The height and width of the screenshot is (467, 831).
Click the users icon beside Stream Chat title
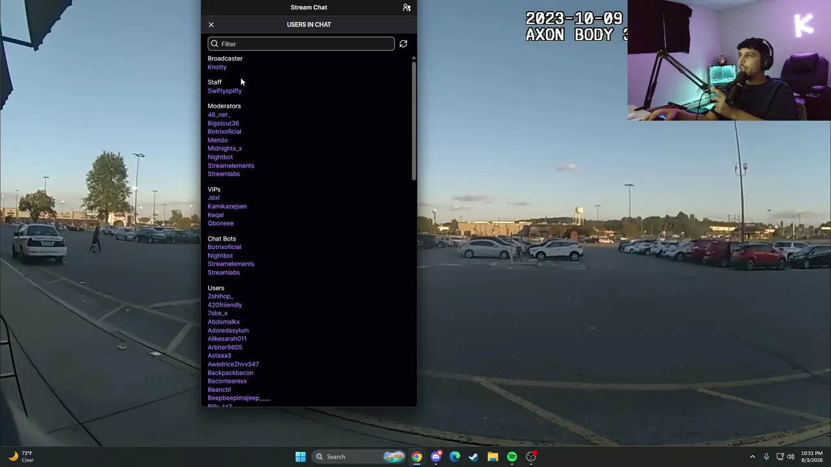[406, 8]
